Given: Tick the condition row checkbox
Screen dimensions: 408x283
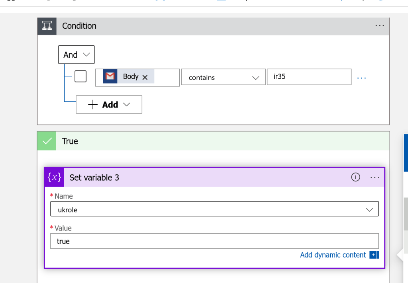Looking at the screenshot, I should point(80,76).
